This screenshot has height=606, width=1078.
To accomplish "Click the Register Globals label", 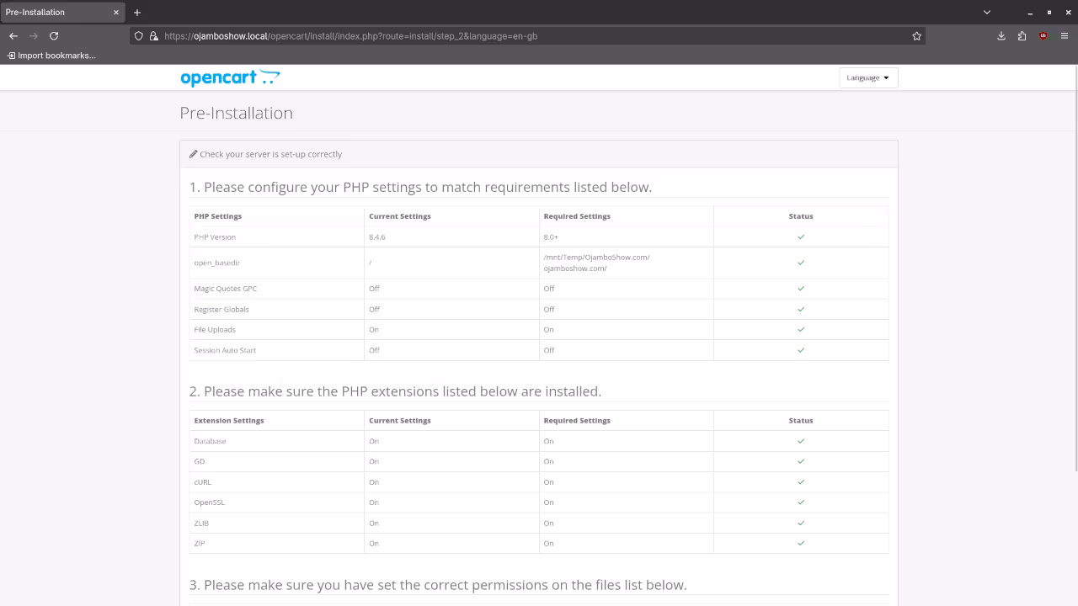I will pos(221,309).
